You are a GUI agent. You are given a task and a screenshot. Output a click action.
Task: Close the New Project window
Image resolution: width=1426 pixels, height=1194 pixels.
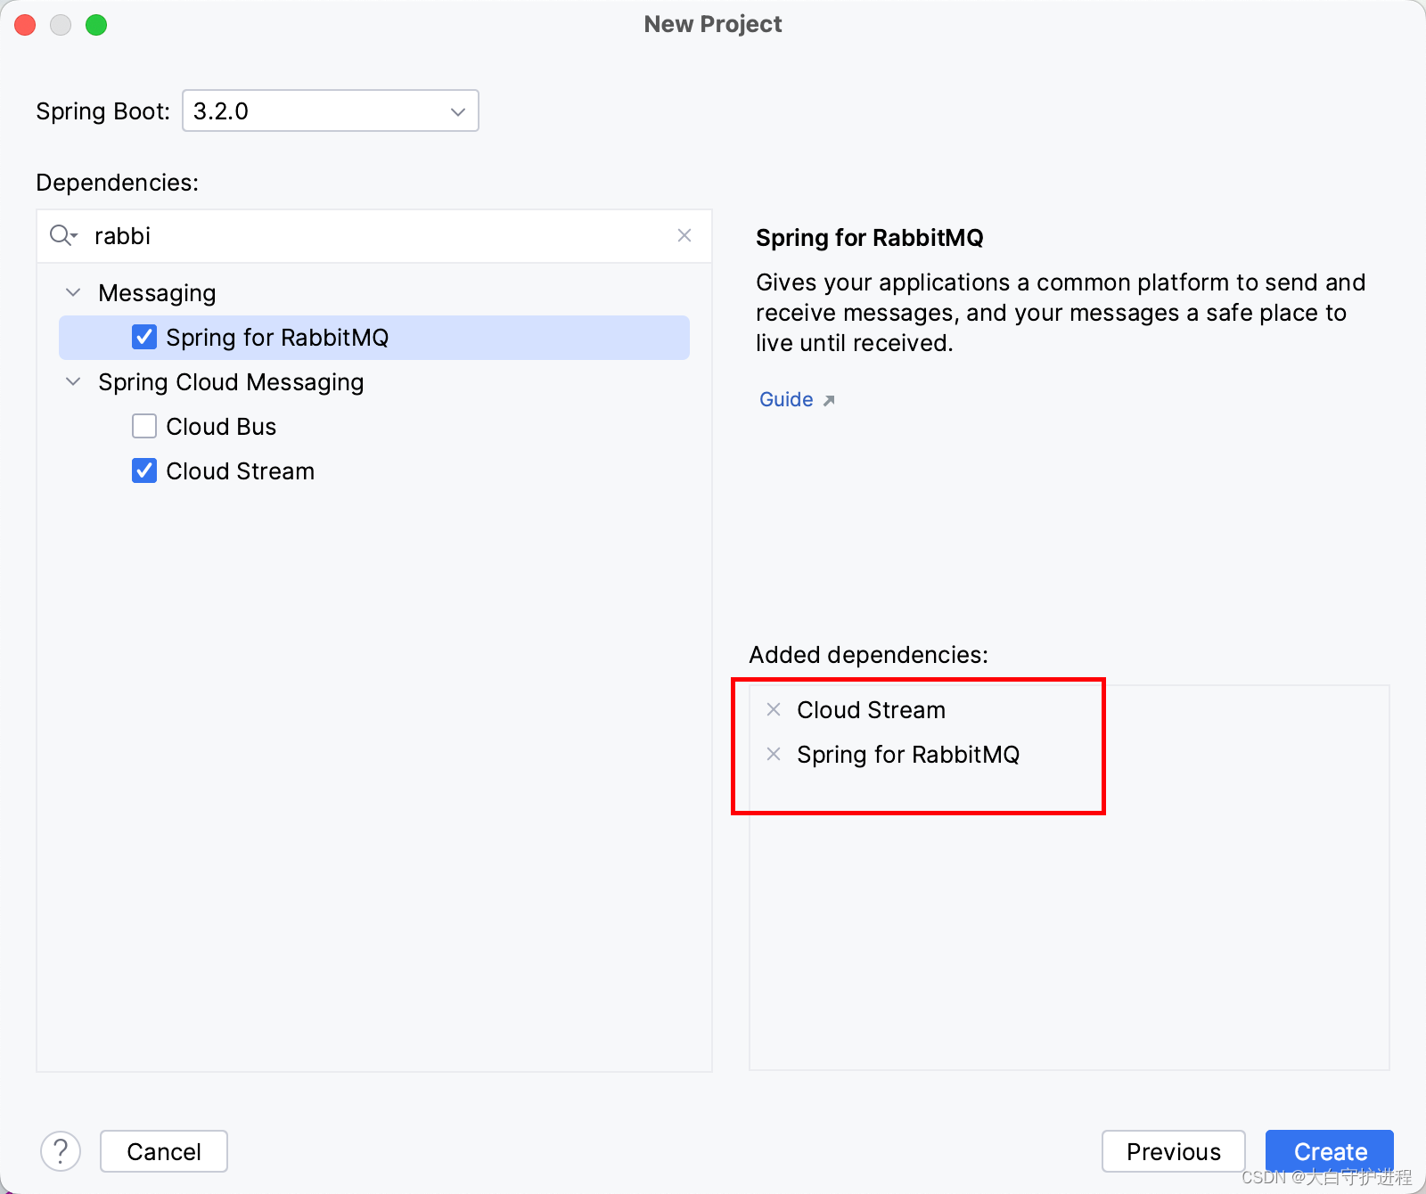tap(25, 25)
